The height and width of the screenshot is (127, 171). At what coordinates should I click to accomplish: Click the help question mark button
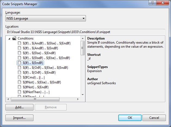[x=152, y=3]
